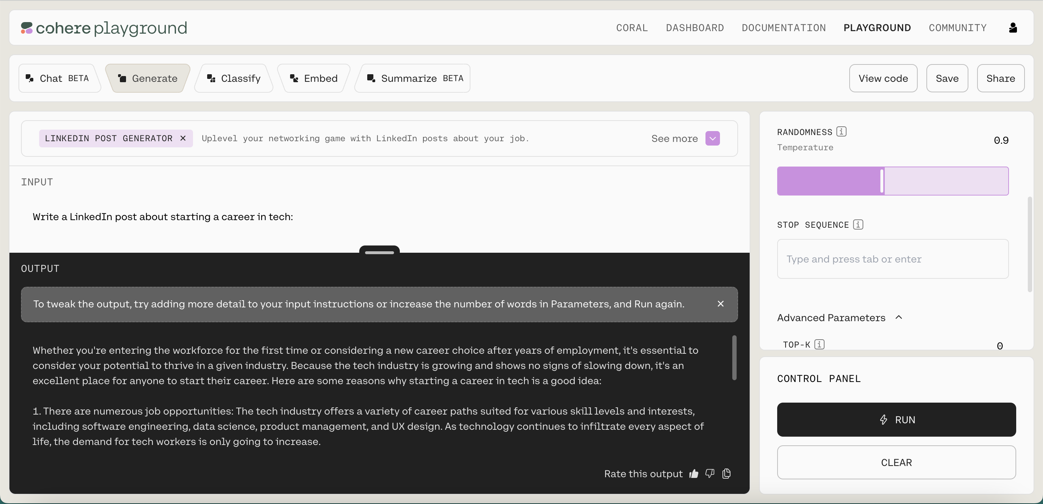This screenshot has height=504, width=1043.
Task: Click the thumbs down rating icon
Action: tap(710, 473)
